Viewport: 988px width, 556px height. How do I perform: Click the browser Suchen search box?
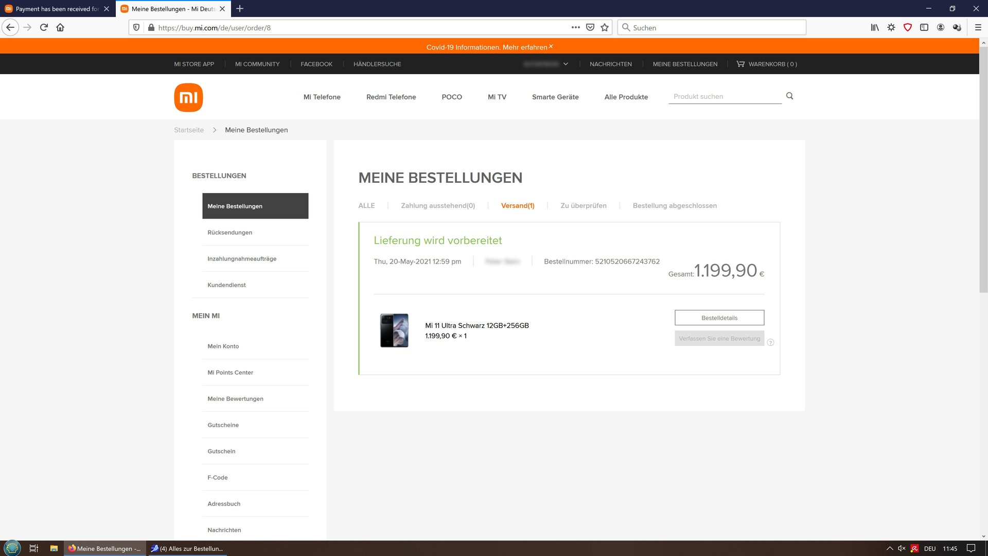(712, 27)
